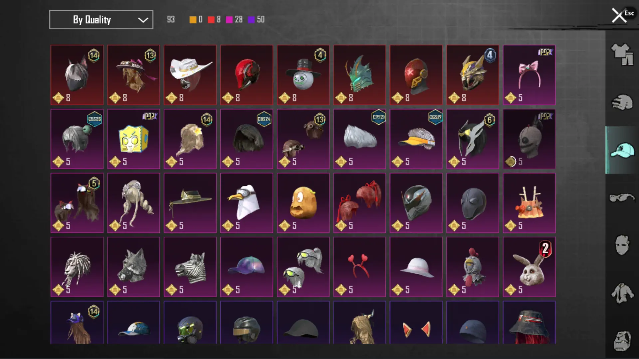Select the white cowboy hat item
This screenshot has height=359, width=639.
click(x=190, y=75)
